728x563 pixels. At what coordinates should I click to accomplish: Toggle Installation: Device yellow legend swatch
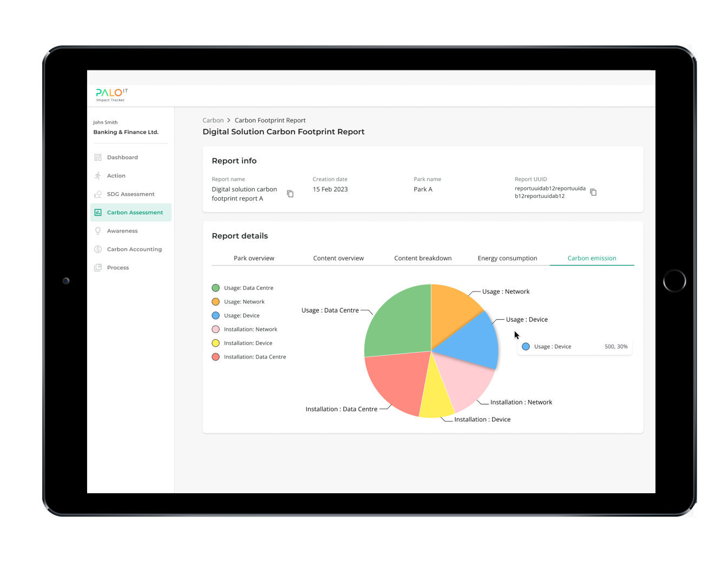point(215,343)
